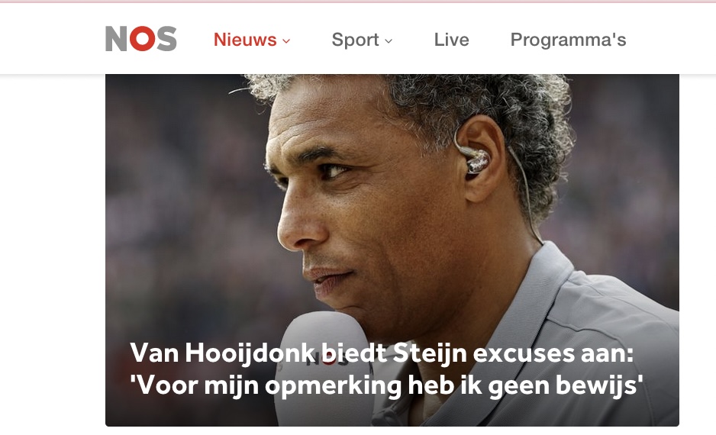Click the gray letter N of the logo
Viewport: 716px width, 435px height.
(116, 39)
